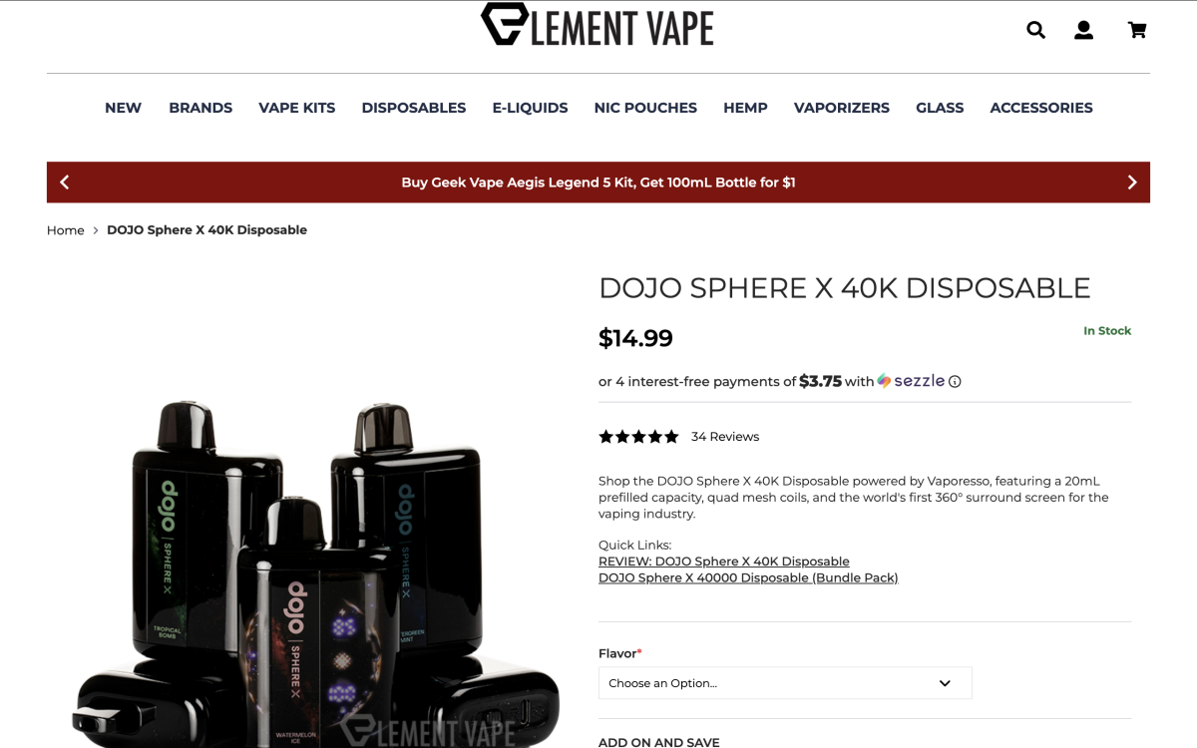Open the Brands menu
The height and width of the screenshot is (748, 1197).
pyautogui.click(x=200, y=108)
